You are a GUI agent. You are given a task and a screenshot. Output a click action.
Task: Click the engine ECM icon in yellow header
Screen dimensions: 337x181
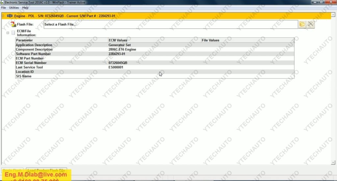point(10,15)
